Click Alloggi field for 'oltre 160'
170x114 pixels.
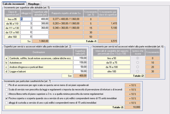[x=26, y=37]
